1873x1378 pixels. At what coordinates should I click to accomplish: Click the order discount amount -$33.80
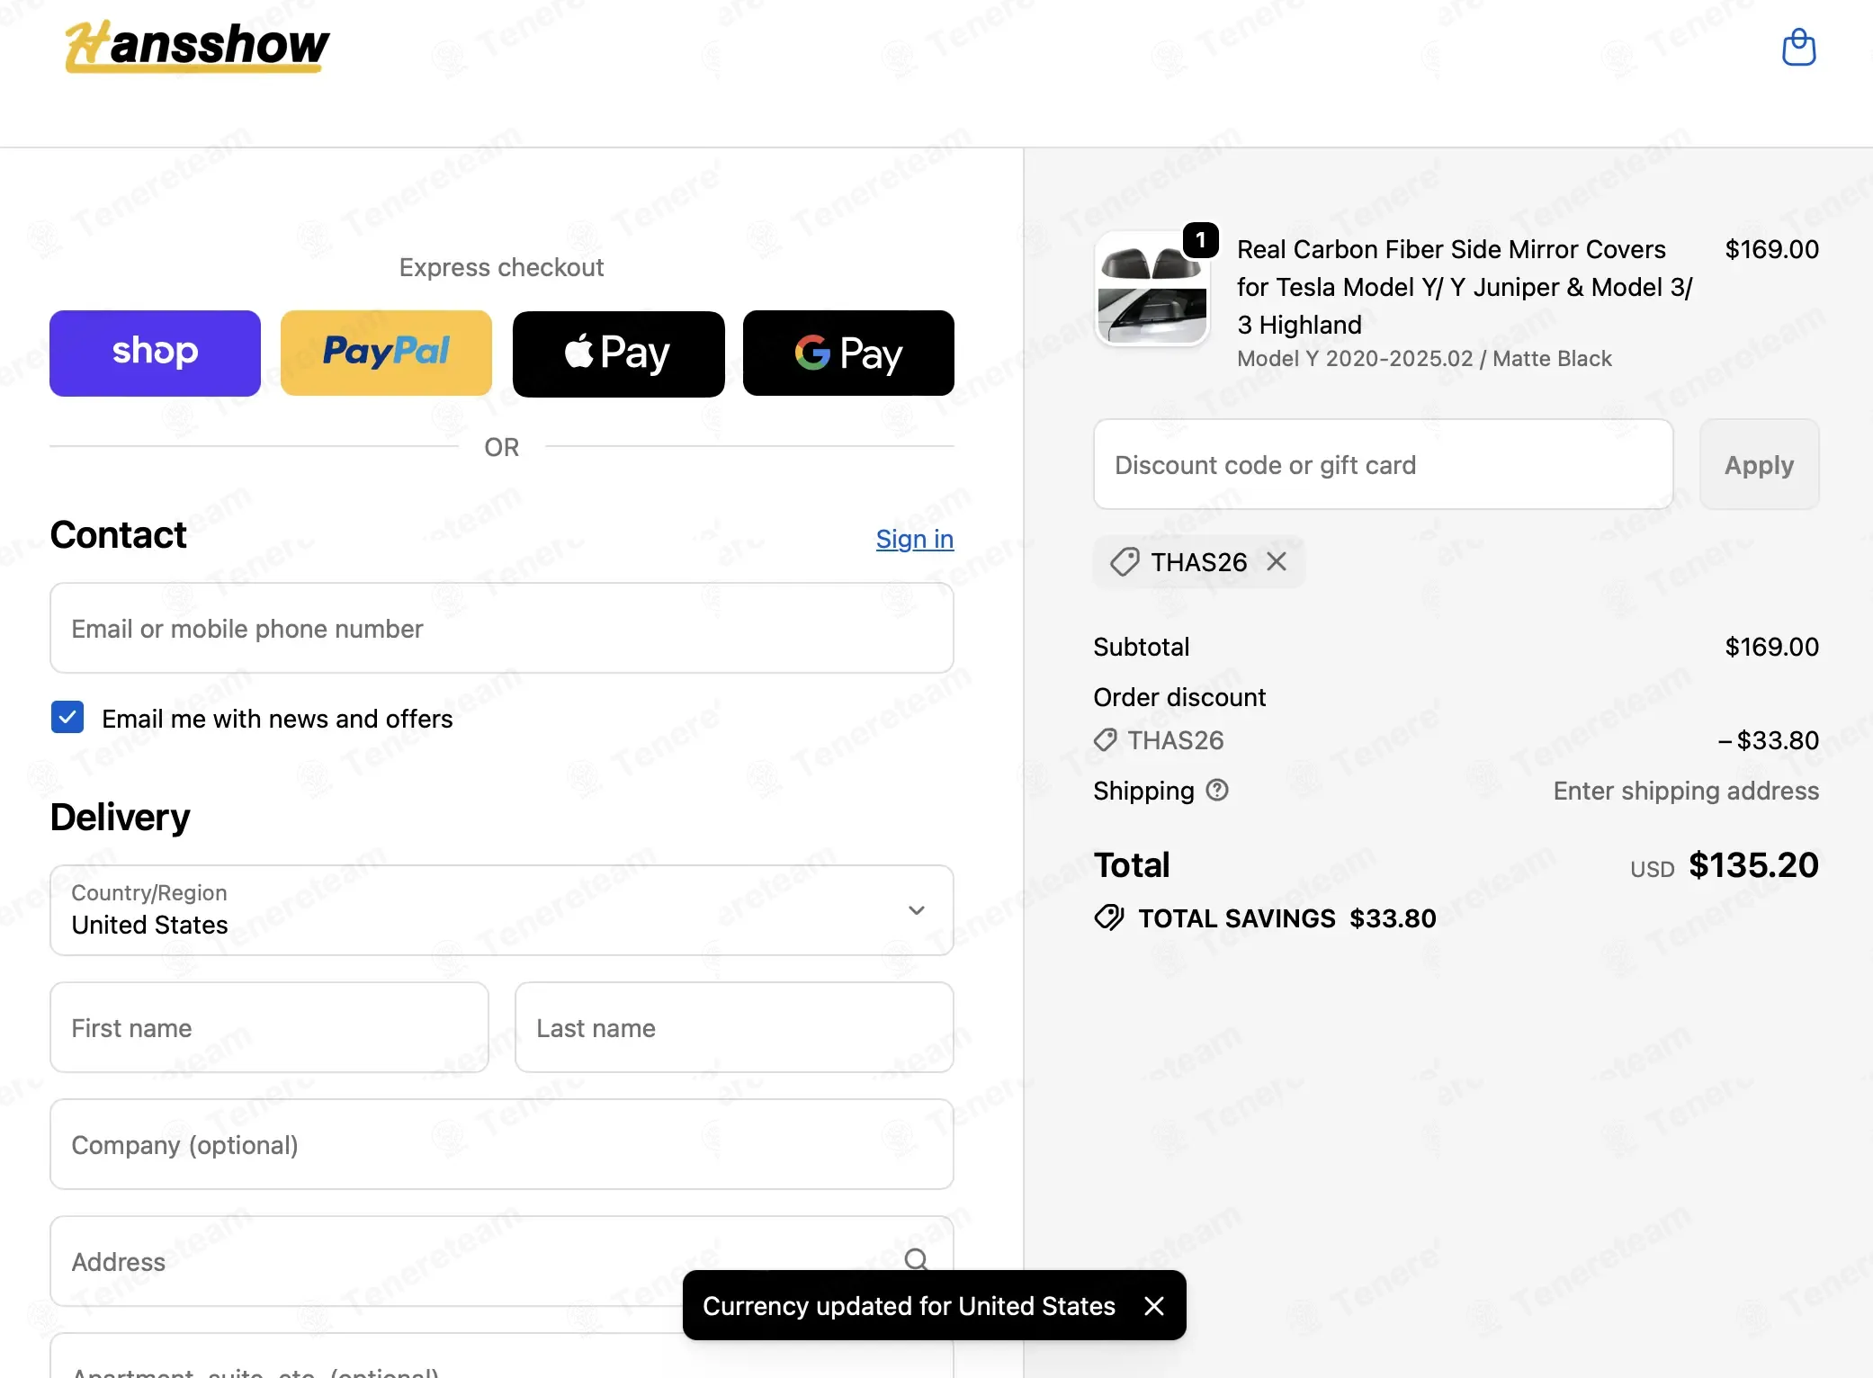[x=1768, y=739]
